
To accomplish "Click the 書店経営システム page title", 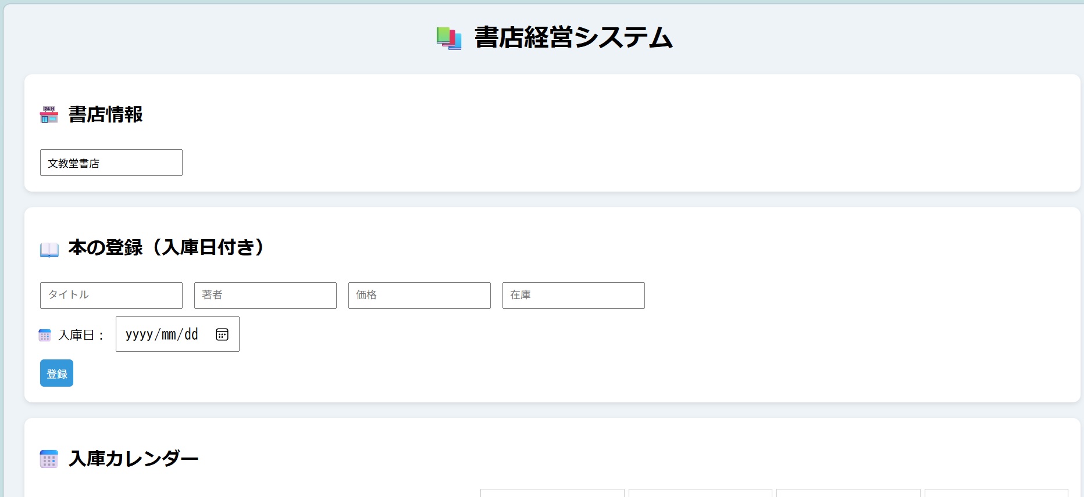I will click(573, 38).
